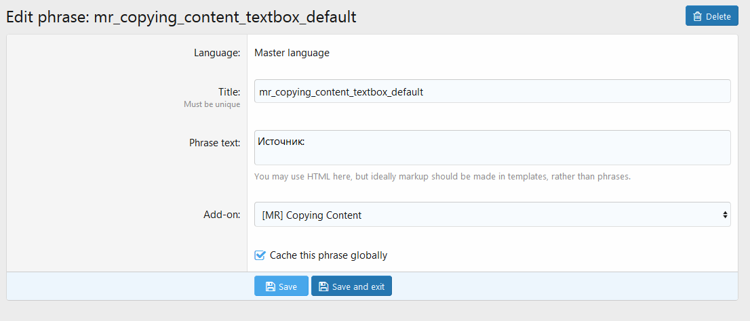Image resolution: width=750 pixels, height=321 pixels.
Task: Select the '[MR] Copying Content' option text
Action: tap(312, 215)
